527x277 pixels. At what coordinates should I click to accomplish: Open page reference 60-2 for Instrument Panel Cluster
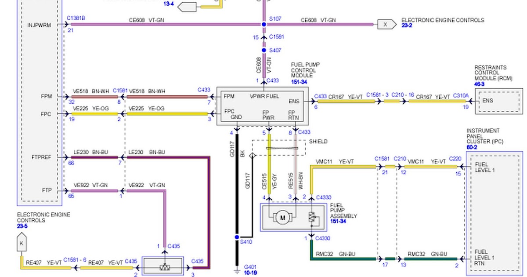(x=471, y=147)
